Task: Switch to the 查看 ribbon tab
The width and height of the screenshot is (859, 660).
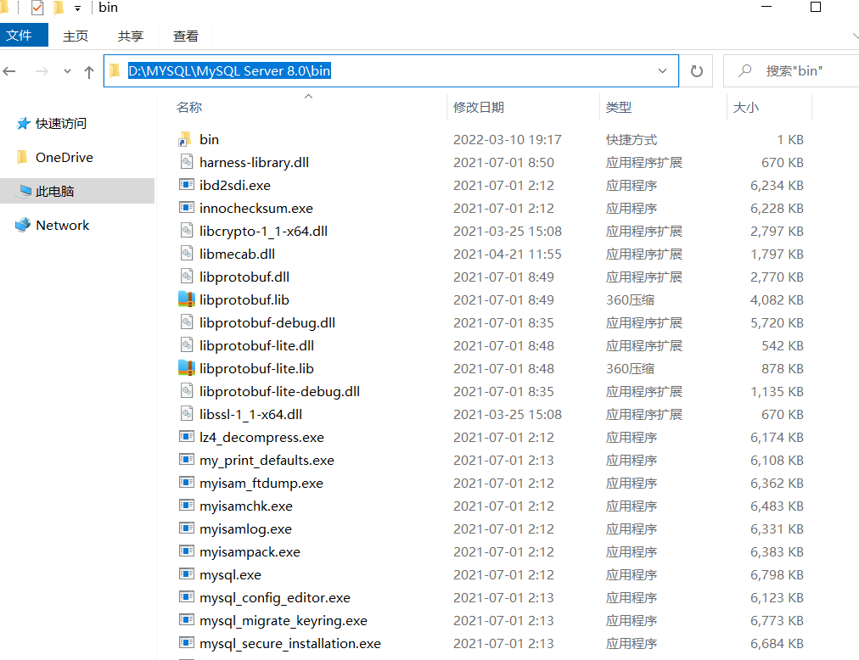Action: coord(186,36)
